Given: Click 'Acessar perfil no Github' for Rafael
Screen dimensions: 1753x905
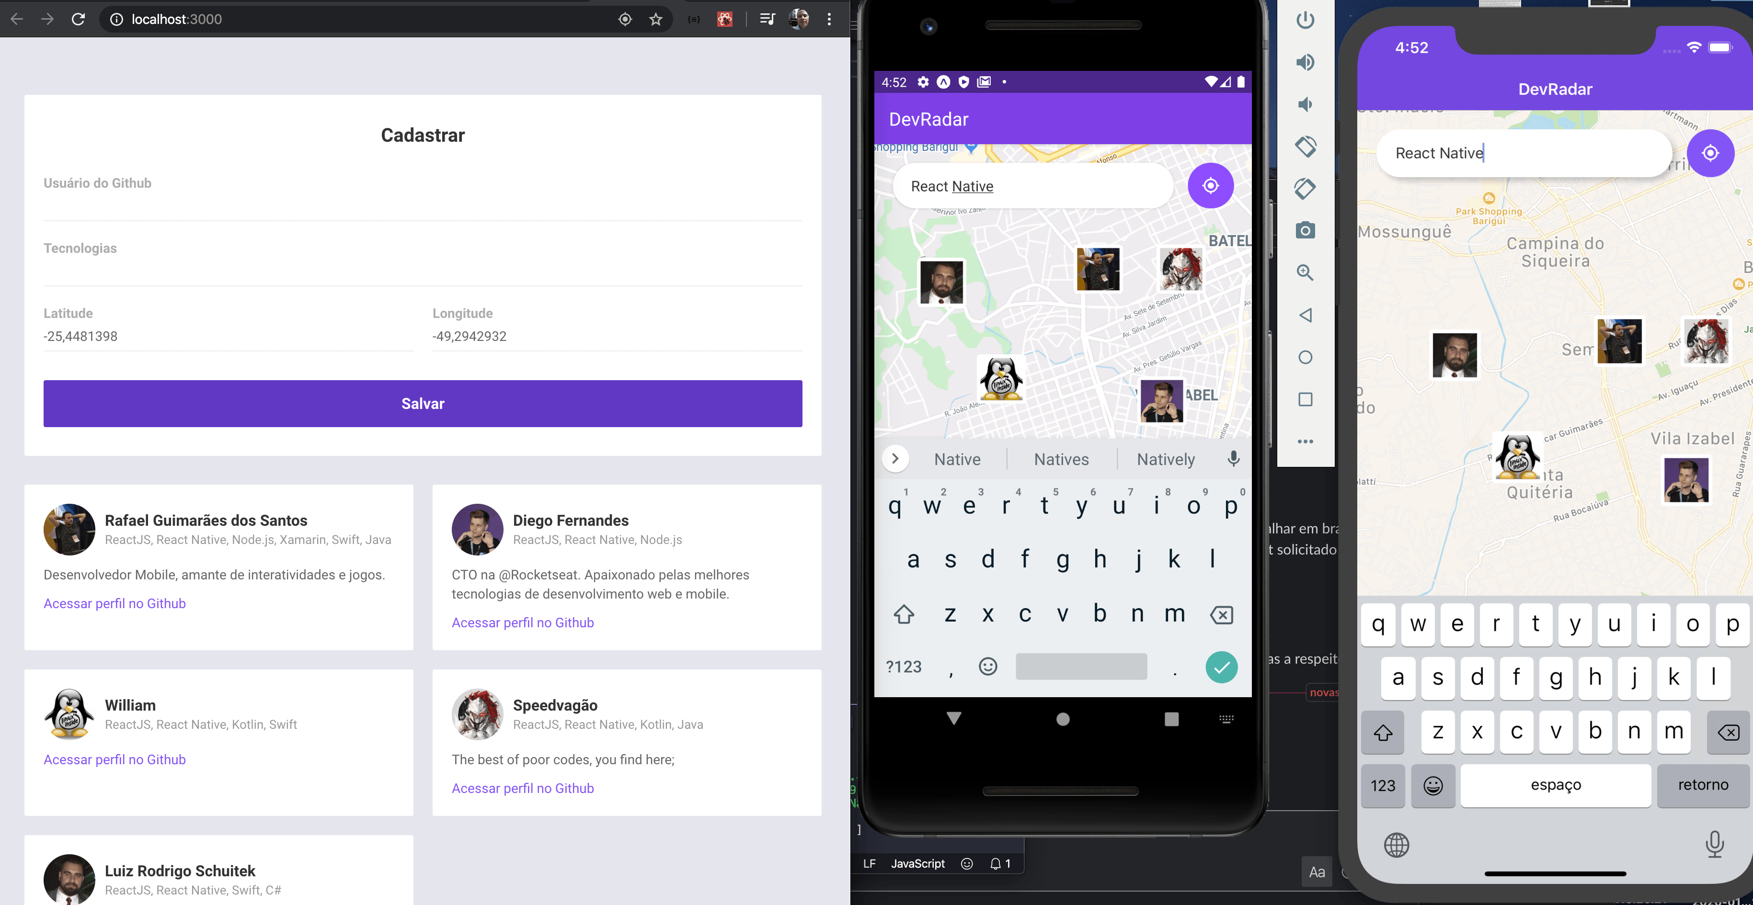Looking at the screenshot, I should pyautogui.click(x=115, y=601).
